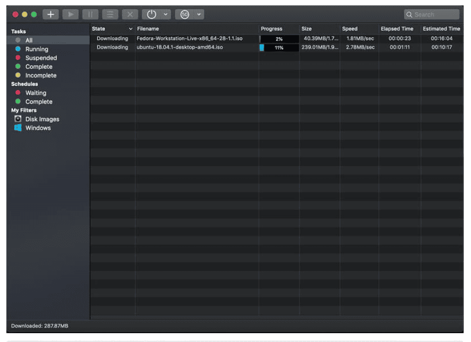Click the power shutdown icon in toolbar

(x=151, y=14)
